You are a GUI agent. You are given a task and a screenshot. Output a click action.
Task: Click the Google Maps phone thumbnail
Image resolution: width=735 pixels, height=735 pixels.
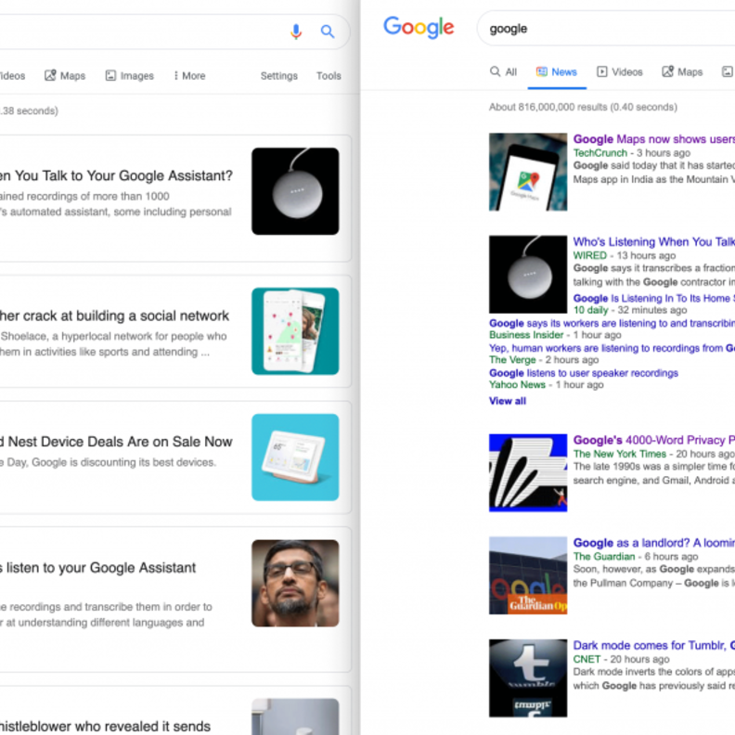pos(527,172)
